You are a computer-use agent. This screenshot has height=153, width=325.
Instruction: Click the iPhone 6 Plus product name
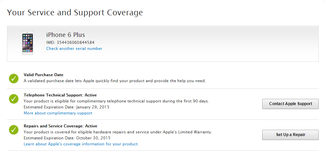point(65,35)
